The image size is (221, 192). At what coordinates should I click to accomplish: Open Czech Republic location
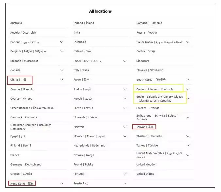pos(32,108)
